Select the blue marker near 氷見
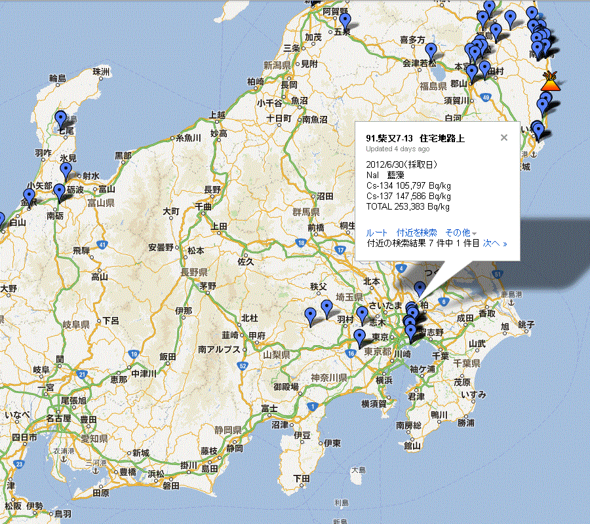Screen dimensions: 590x524 click(66, 171)
